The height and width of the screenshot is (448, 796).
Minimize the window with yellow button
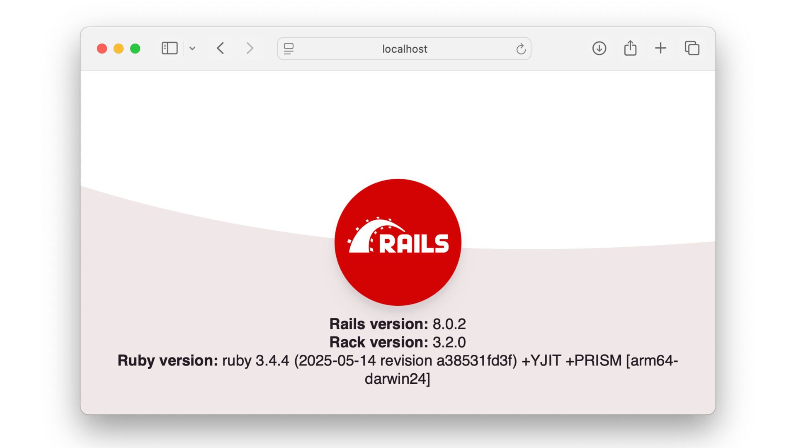(x=119, y=49)
